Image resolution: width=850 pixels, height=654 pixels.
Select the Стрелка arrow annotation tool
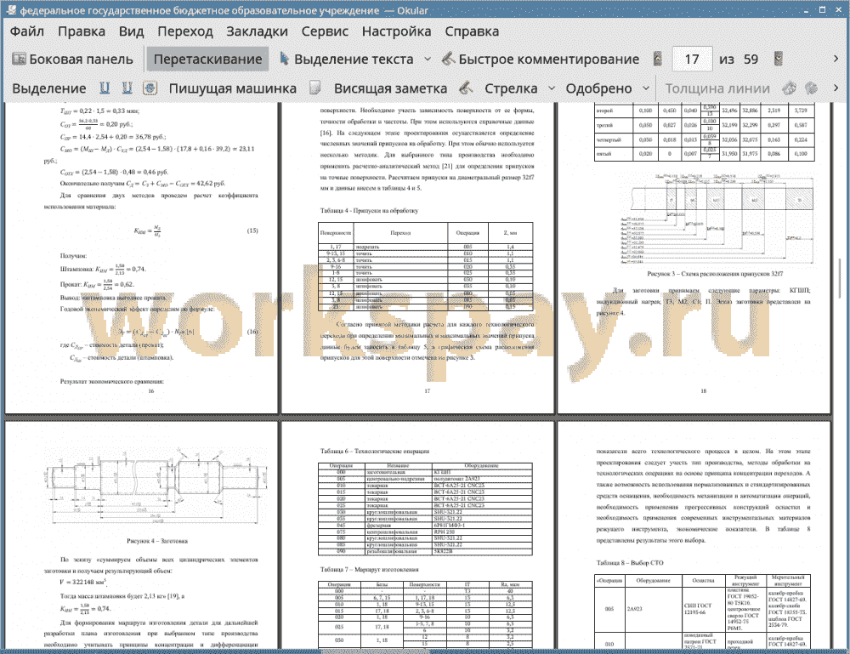(x=511, y=88)
